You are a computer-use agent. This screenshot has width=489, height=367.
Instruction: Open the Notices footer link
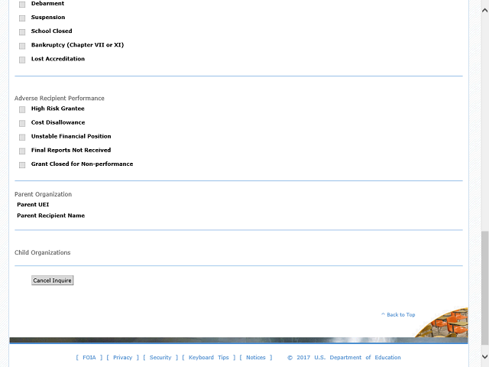[x=256, y=357]
